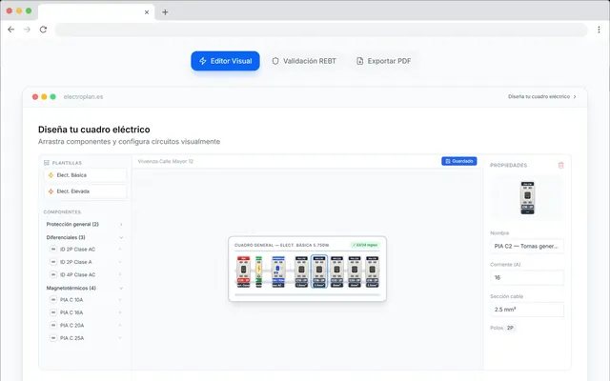Switch to the Exportar PDF tab

coord(383,61)
